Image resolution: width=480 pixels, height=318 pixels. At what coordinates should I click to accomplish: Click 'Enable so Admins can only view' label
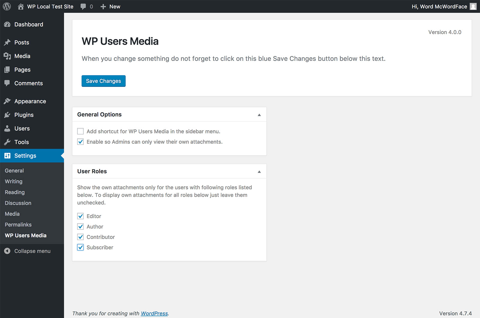click(154, 142)
